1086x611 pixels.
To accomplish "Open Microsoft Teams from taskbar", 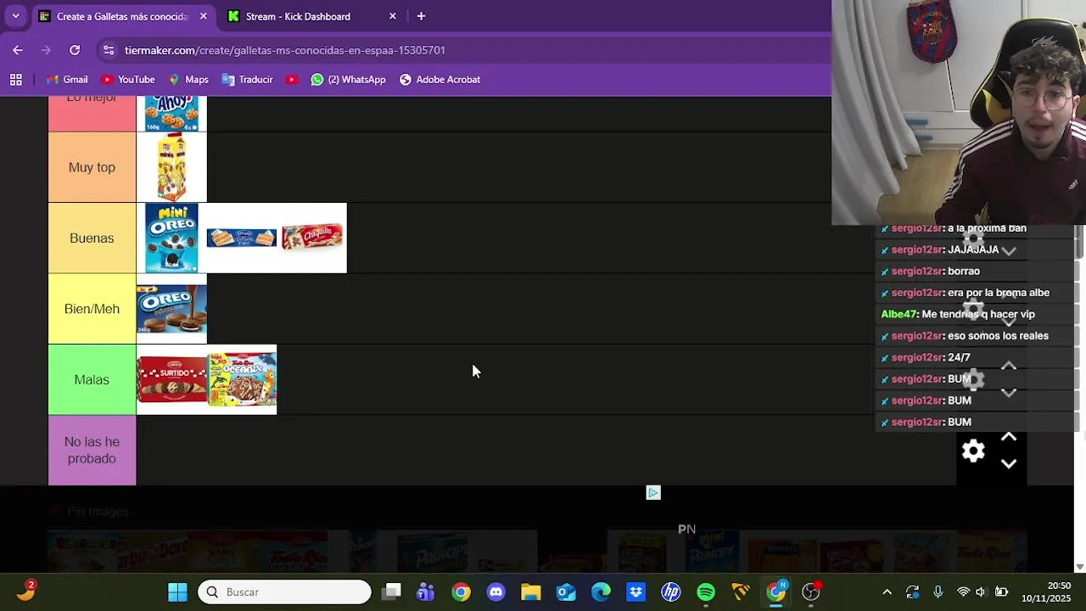I will (426, 591).
